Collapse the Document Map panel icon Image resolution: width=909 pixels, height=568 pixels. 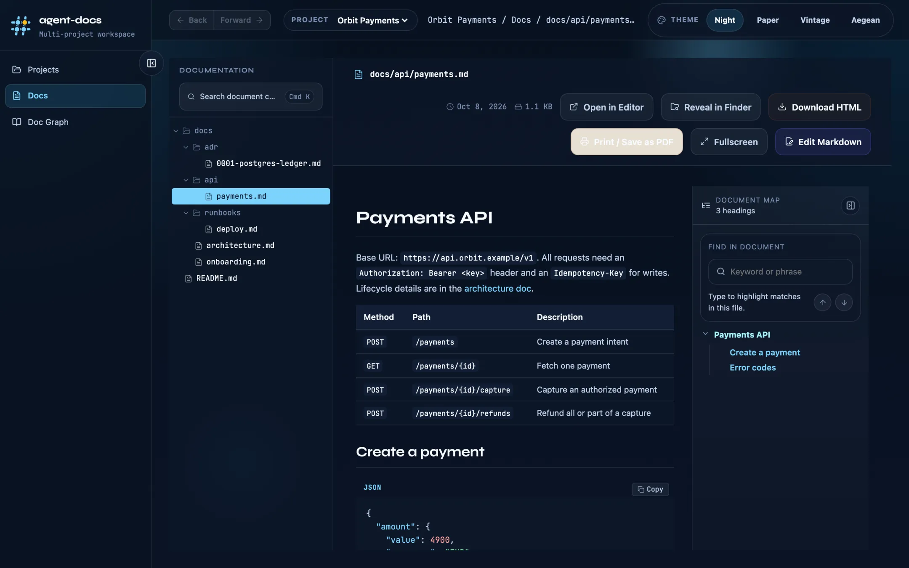pyautogui.click(x=850, y=205)
